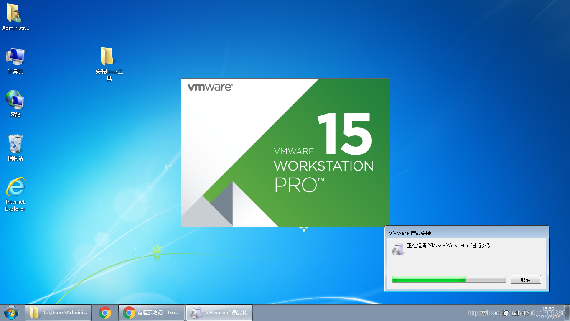Image resolution: width=570 pixels, height=321 pixels.
Task: Show hidden tray icons arrow
Action: point(495,313)
